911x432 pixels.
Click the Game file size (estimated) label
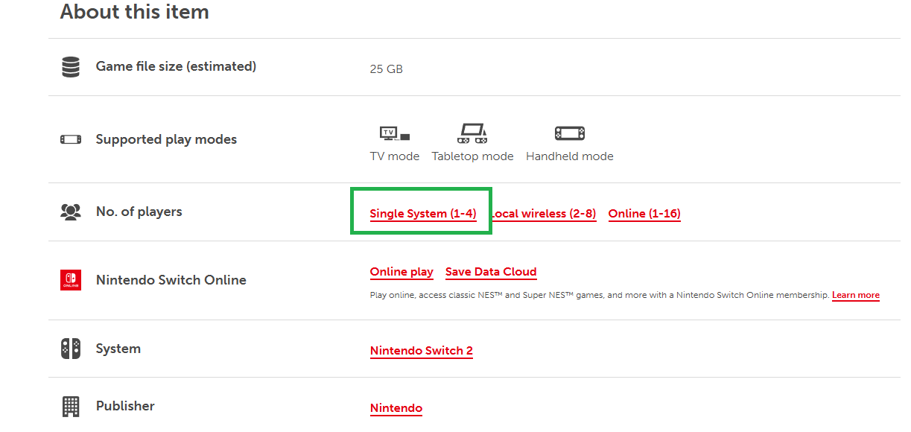(176, 66)
